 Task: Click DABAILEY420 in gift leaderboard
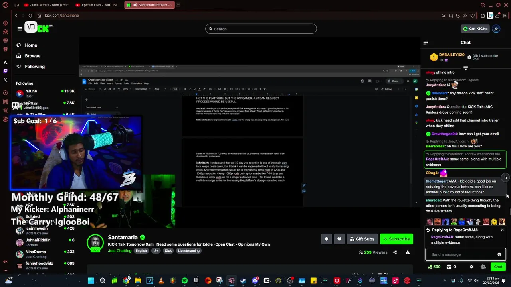(452, 55)
